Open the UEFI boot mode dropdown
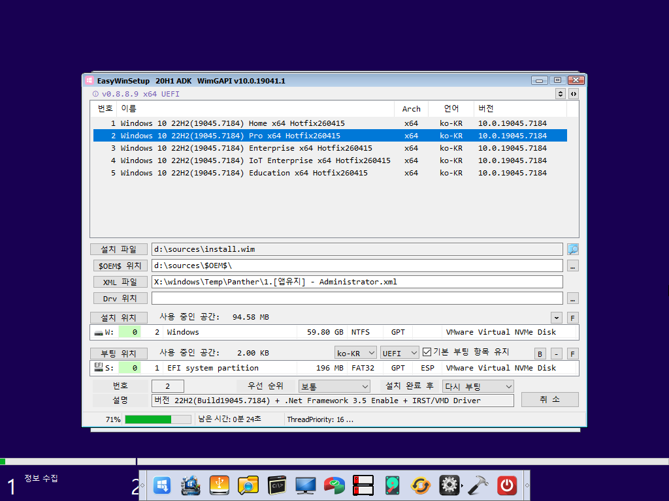The width and height of the screenshot is (669, 501). coord(399,353)
